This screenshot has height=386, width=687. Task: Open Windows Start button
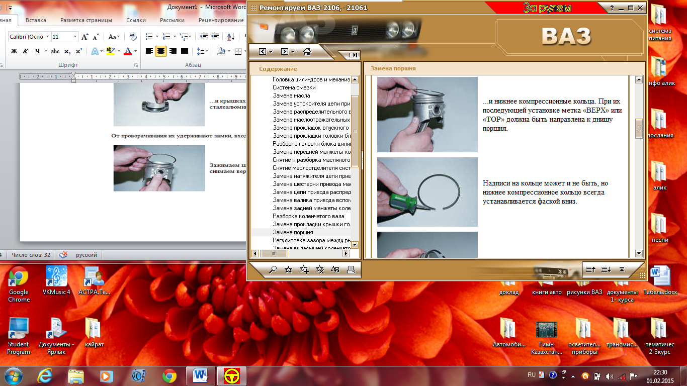pos(14,375)
